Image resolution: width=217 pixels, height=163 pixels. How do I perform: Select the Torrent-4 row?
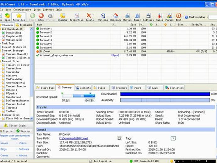pyautogui.click(x=126, y=40)
